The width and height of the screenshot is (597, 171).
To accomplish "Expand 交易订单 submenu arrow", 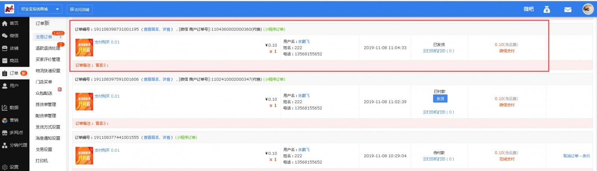I will (60, 37).
